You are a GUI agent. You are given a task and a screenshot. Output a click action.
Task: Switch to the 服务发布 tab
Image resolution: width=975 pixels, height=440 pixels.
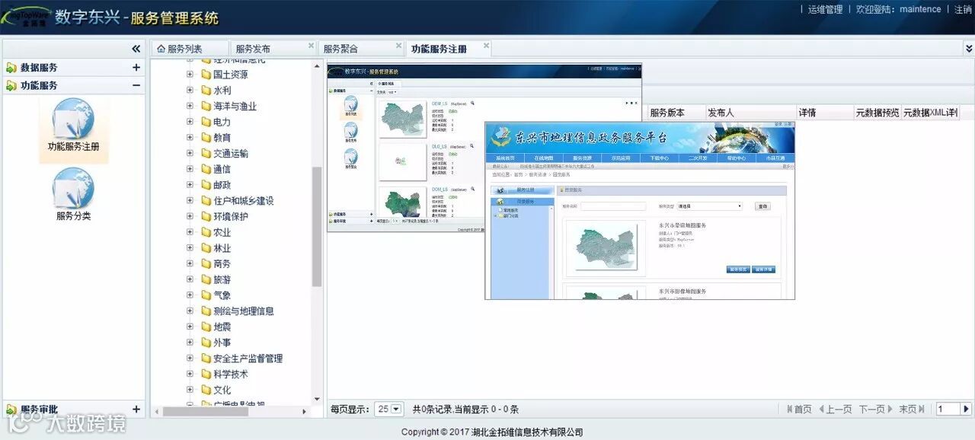(x=273, y=49)
